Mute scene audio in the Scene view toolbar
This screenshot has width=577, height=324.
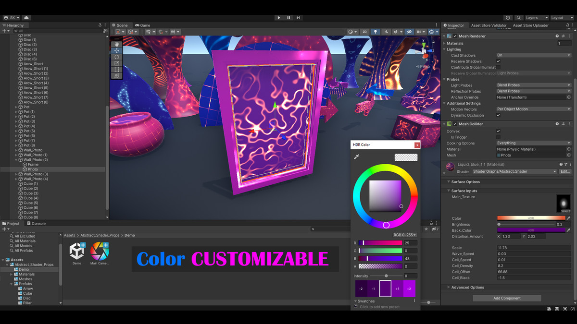coord(387,32)
